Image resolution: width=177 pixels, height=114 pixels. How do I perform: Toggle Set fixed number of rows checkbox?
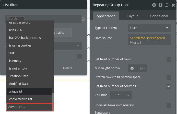[169, 59]
